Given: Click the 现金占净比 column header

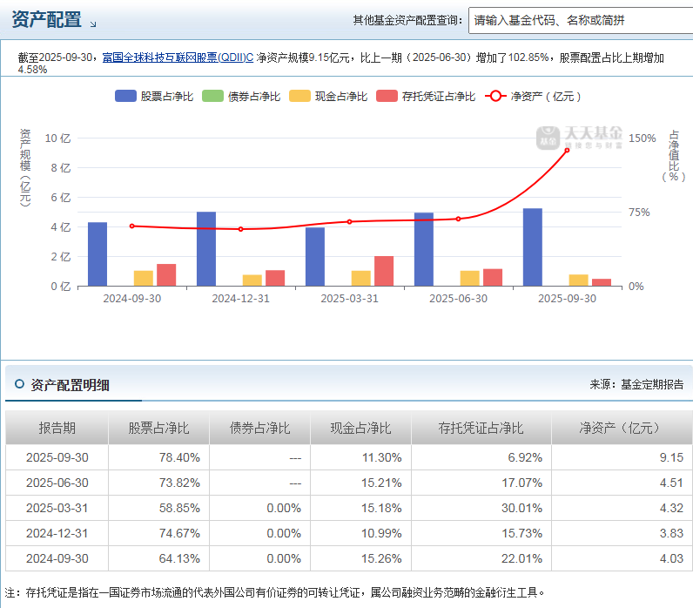Looking at the screenshot, I should click(x=360, y=428).
